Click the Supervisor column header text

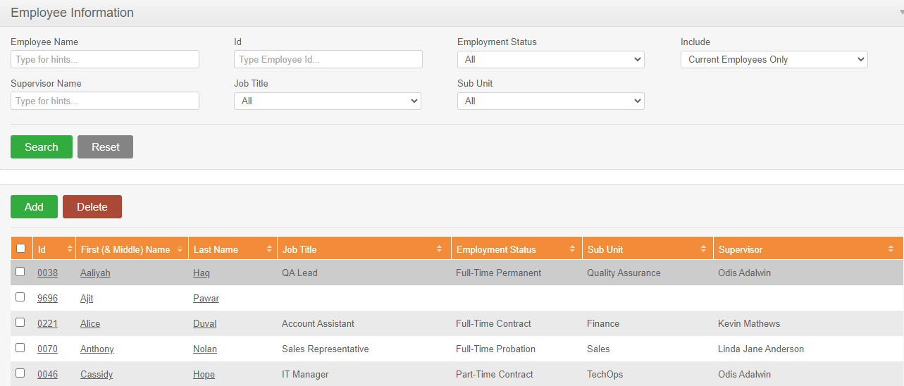click(741, 250)
